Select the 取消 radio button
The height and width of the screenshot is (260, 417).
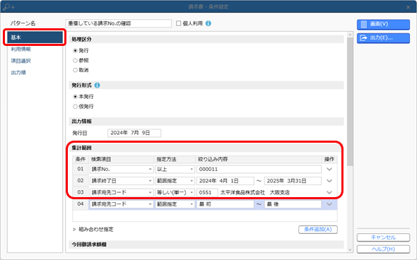click(x=75, y=70)
